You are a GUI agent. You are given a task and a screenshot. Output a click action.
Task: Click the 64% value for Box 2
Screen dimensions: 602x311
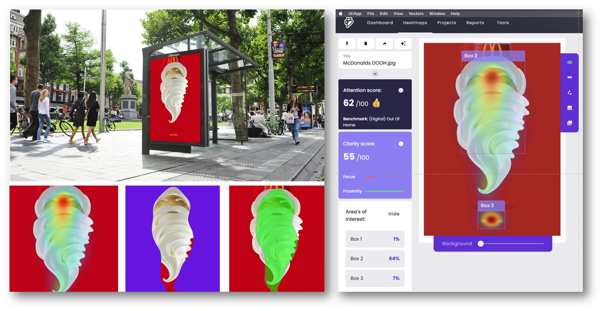pos(394,259)
